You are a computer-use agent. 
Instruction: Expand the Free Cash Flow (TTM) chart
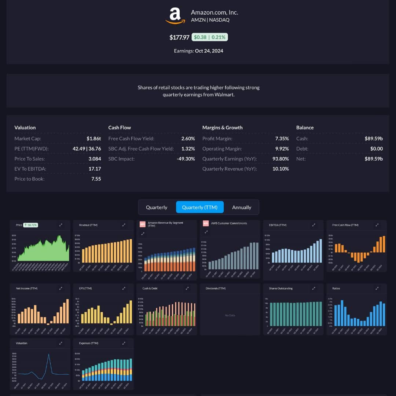[x=377, y=225]
